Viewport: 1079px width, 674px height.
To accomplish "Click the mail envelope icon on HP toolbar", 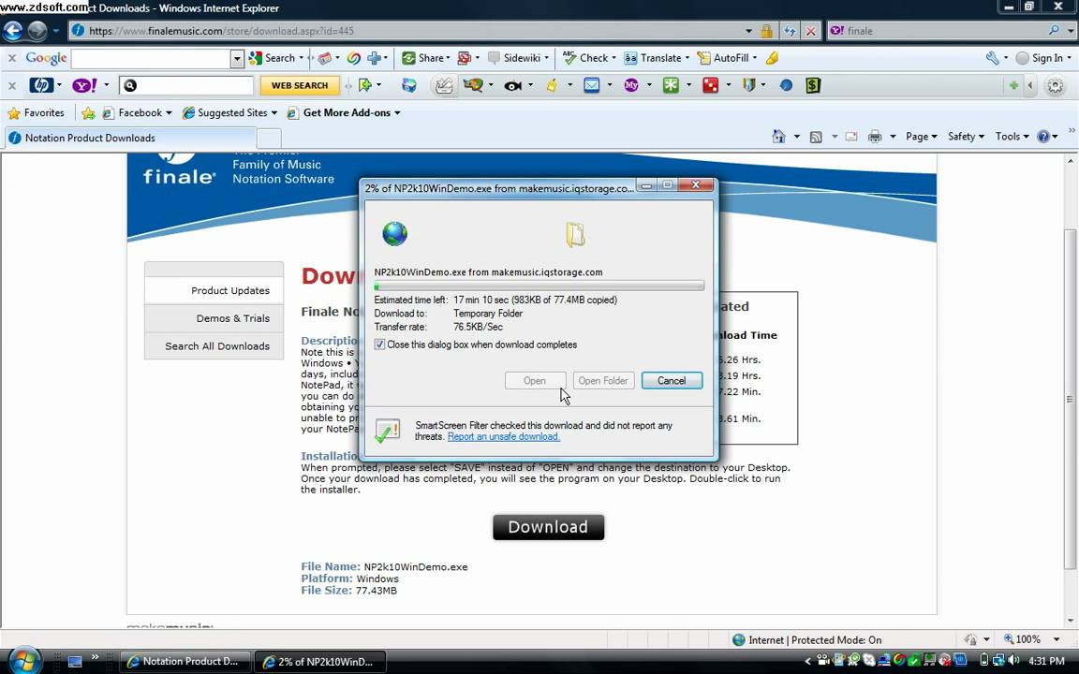I will pos(592,85).
